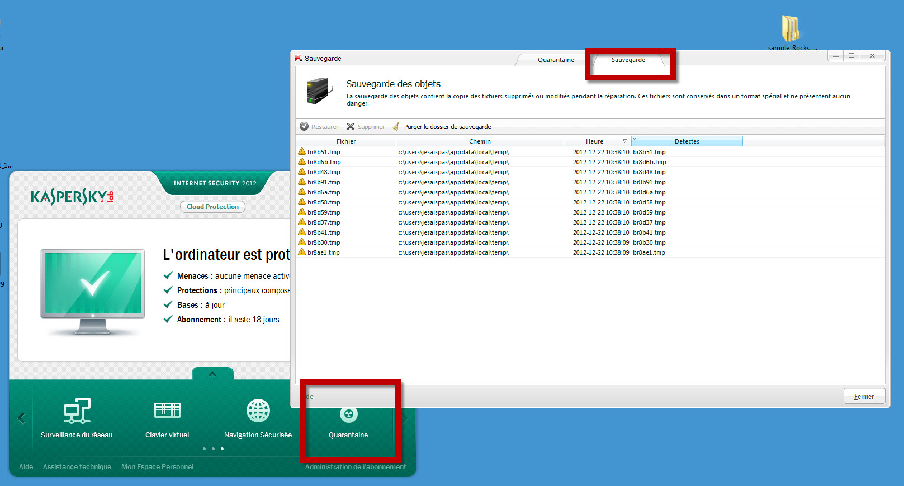Select br8d48.tmp in Fichier column
Image resolution: width=904 pixels, height=486 pixels.
(324, 172)
